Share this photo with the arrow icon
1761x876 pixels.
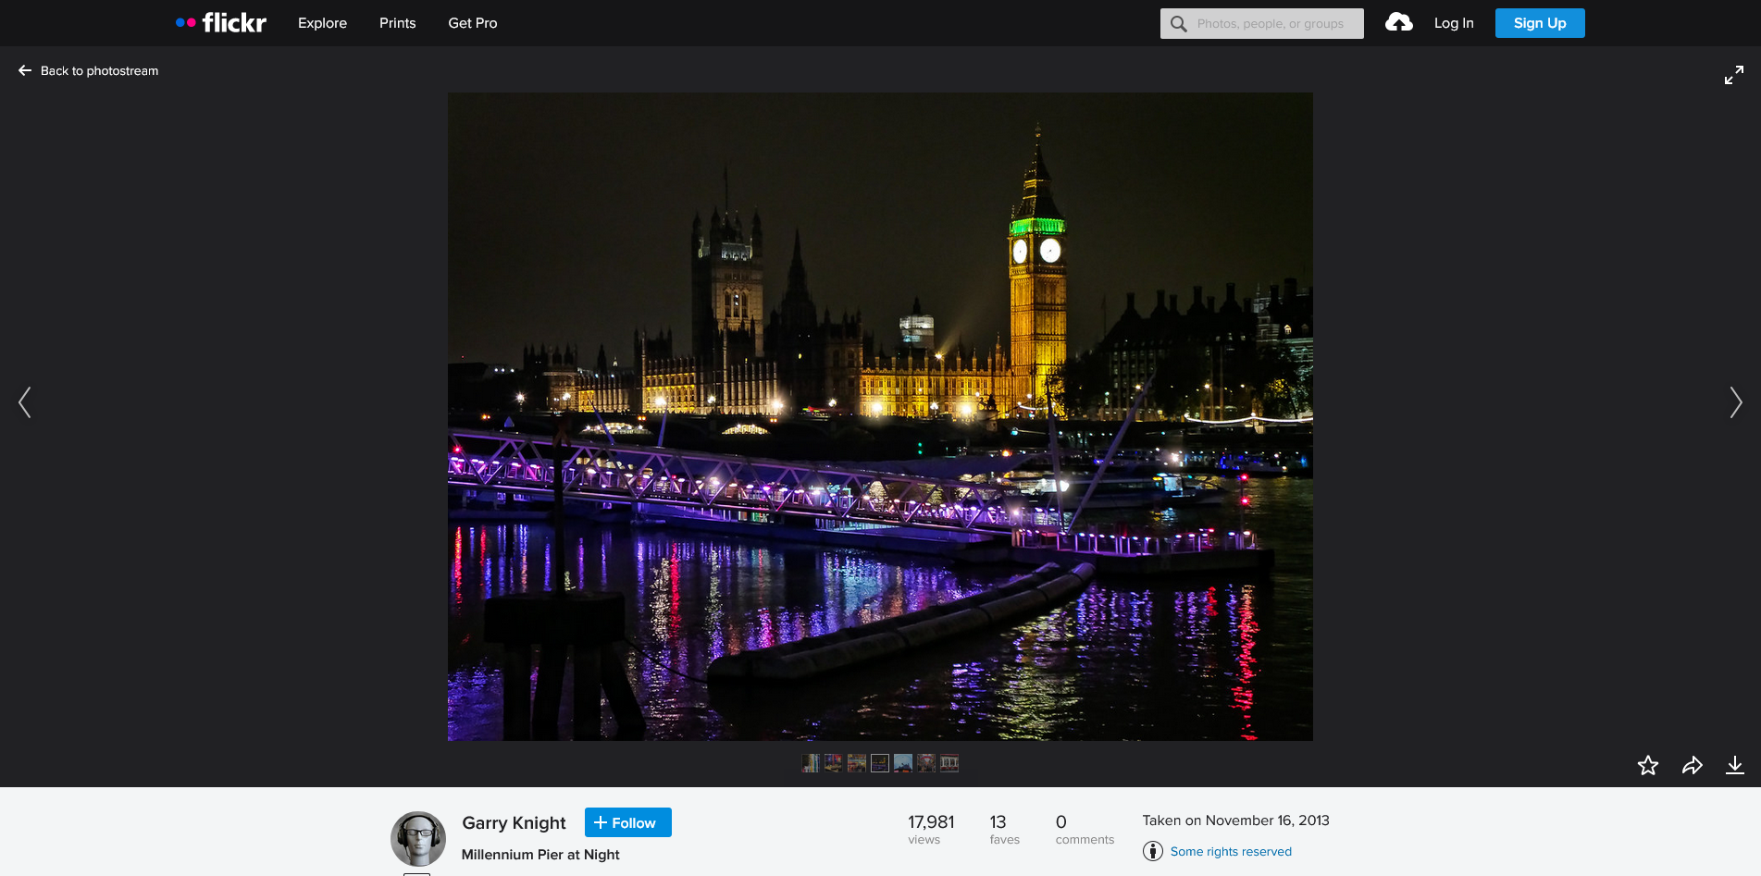[x=1693, y=765]
